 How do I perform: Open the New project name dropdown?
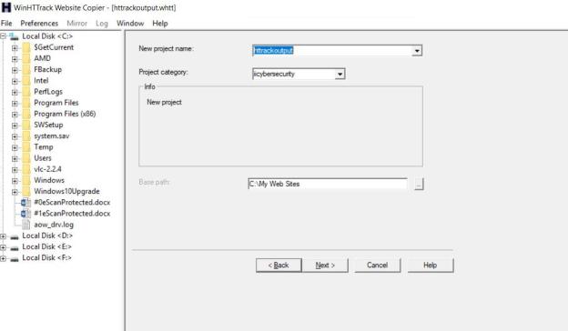(x=417, y=51)
